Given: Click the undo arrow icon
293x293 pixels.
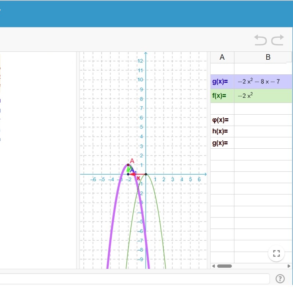Looking at the screenshot, I should coord(260,40).
